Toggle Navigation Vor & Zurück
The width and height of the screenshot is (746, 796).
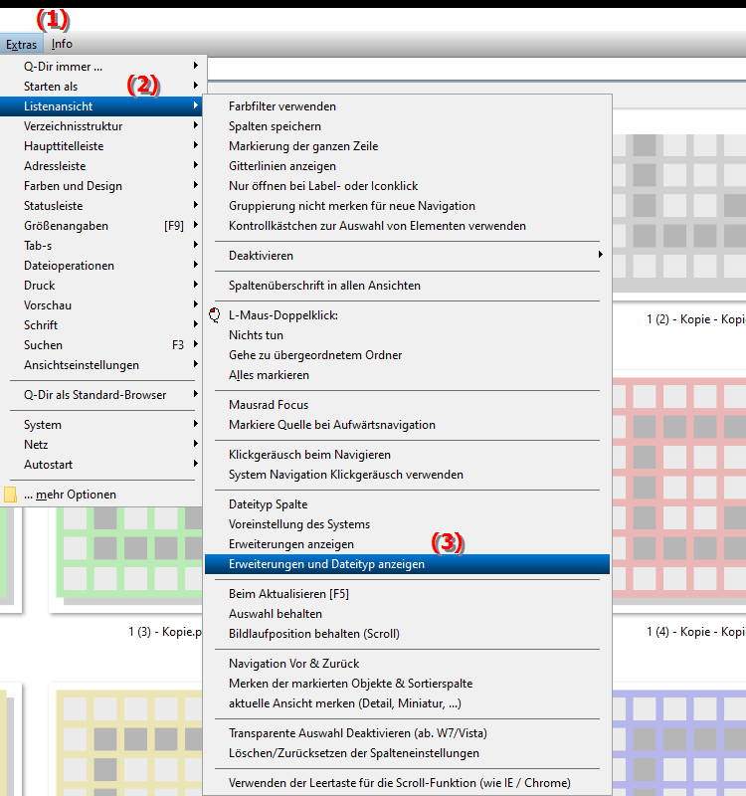click(407, 664)
